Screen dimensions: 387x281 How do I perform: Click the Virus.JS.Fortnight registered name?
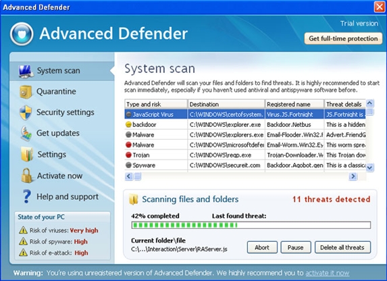[x=294, y=115]
